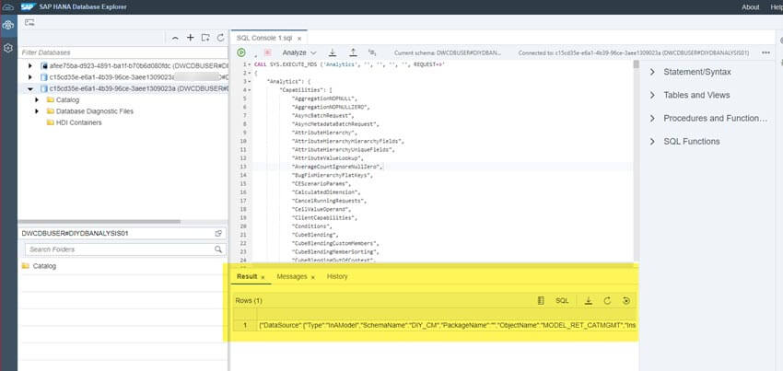
Task: Expand the Catalog folder in database tree
Action: 37,99
